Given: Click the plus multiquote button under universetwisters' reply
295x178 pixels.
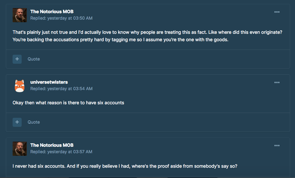Looking at the screenshot, I should pyautogui.click(x=17, y=122).
